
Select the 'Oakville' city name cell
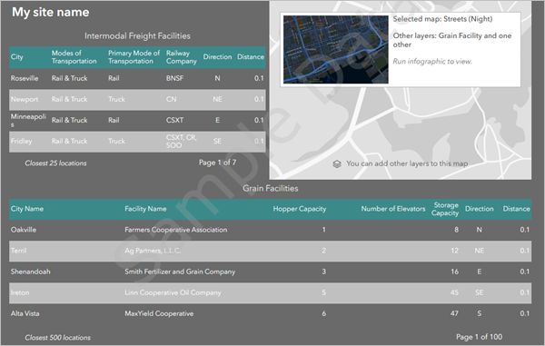click(24, 230)
